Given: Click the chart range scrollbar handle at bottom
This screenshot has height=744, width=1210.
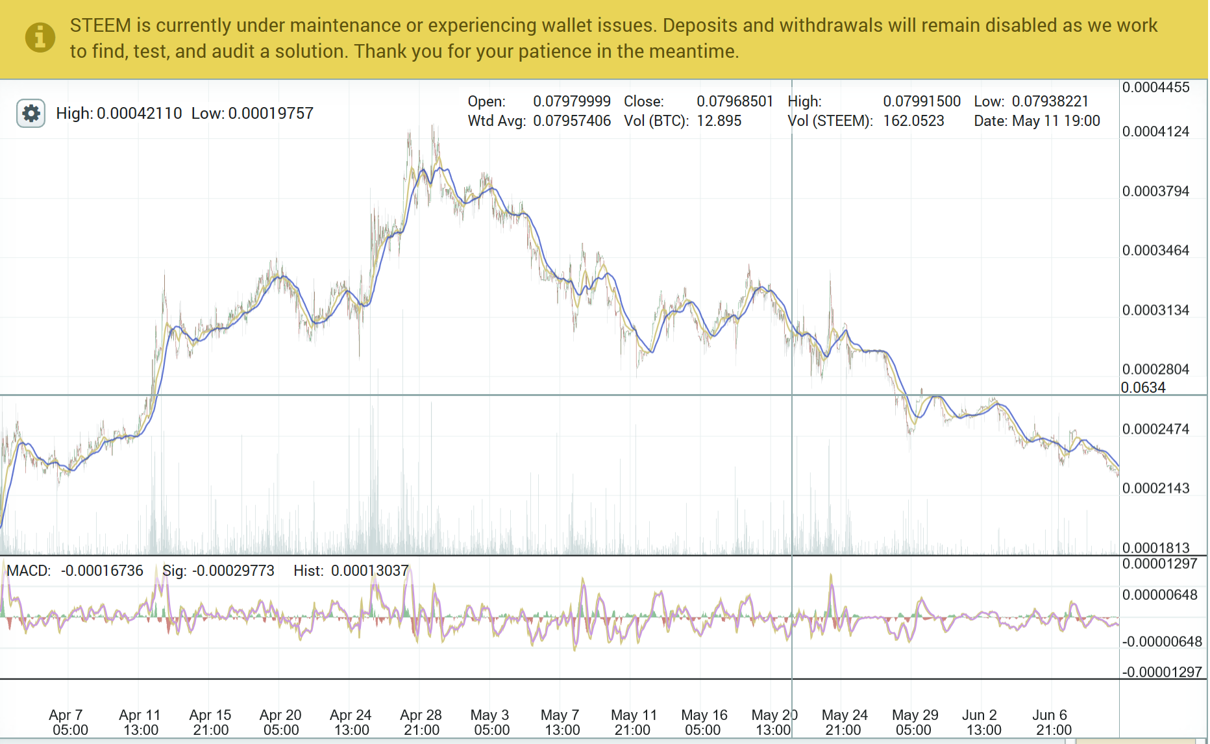Looking at the screenshot, I should (1136, 741).
